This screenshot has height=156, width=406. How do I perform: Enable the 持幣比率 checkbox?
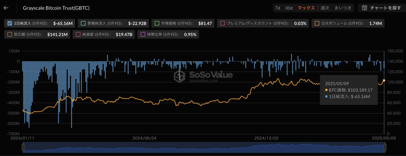142,34
